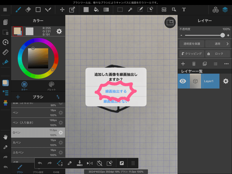Open the grid dots menu in bottom bar
232x174 pixels.
click(x=133, y=163)
